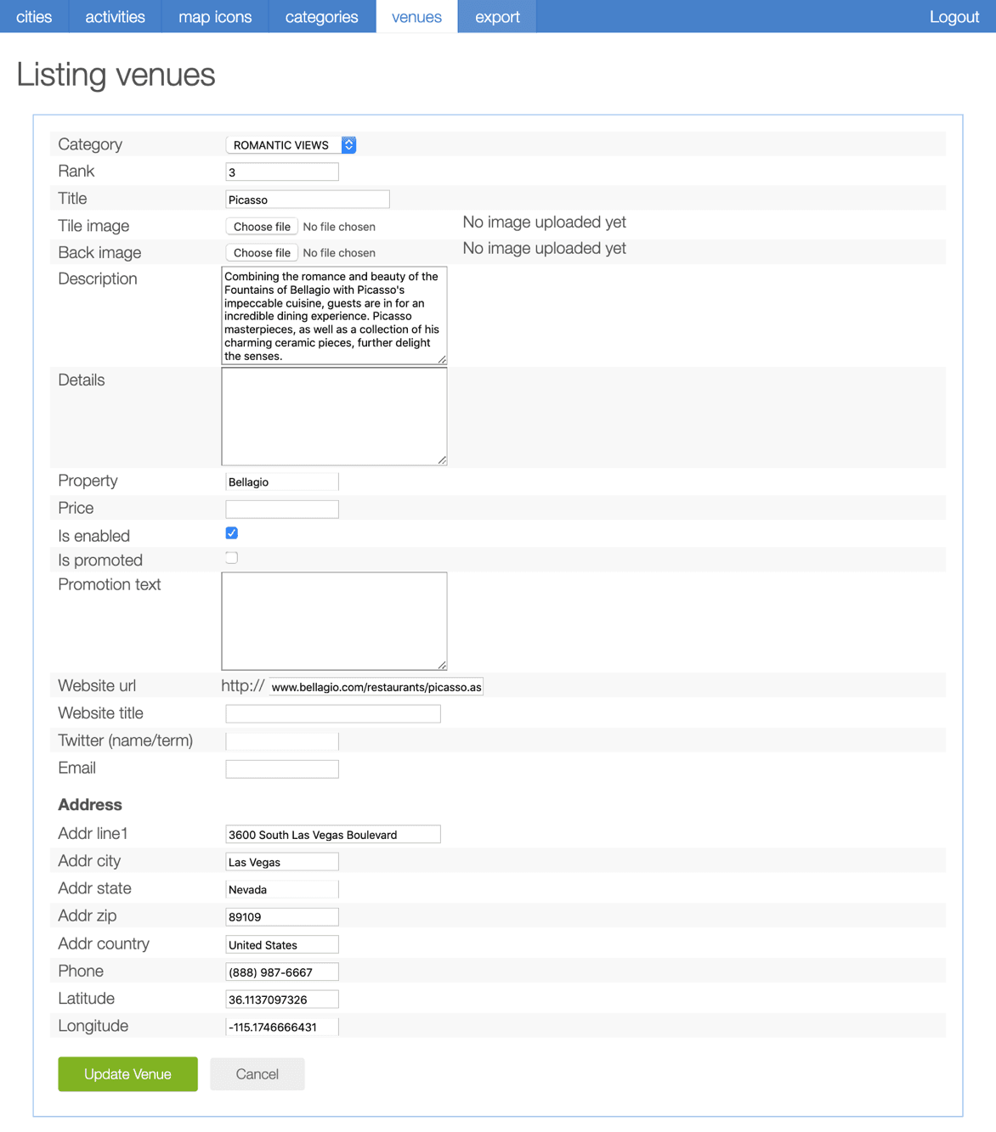
Task: Click the empty Details text area
Action: [334, 416]
